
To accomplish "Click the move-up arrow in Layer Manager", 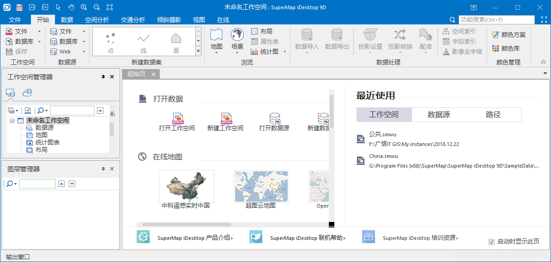I will tap(61, 184).
